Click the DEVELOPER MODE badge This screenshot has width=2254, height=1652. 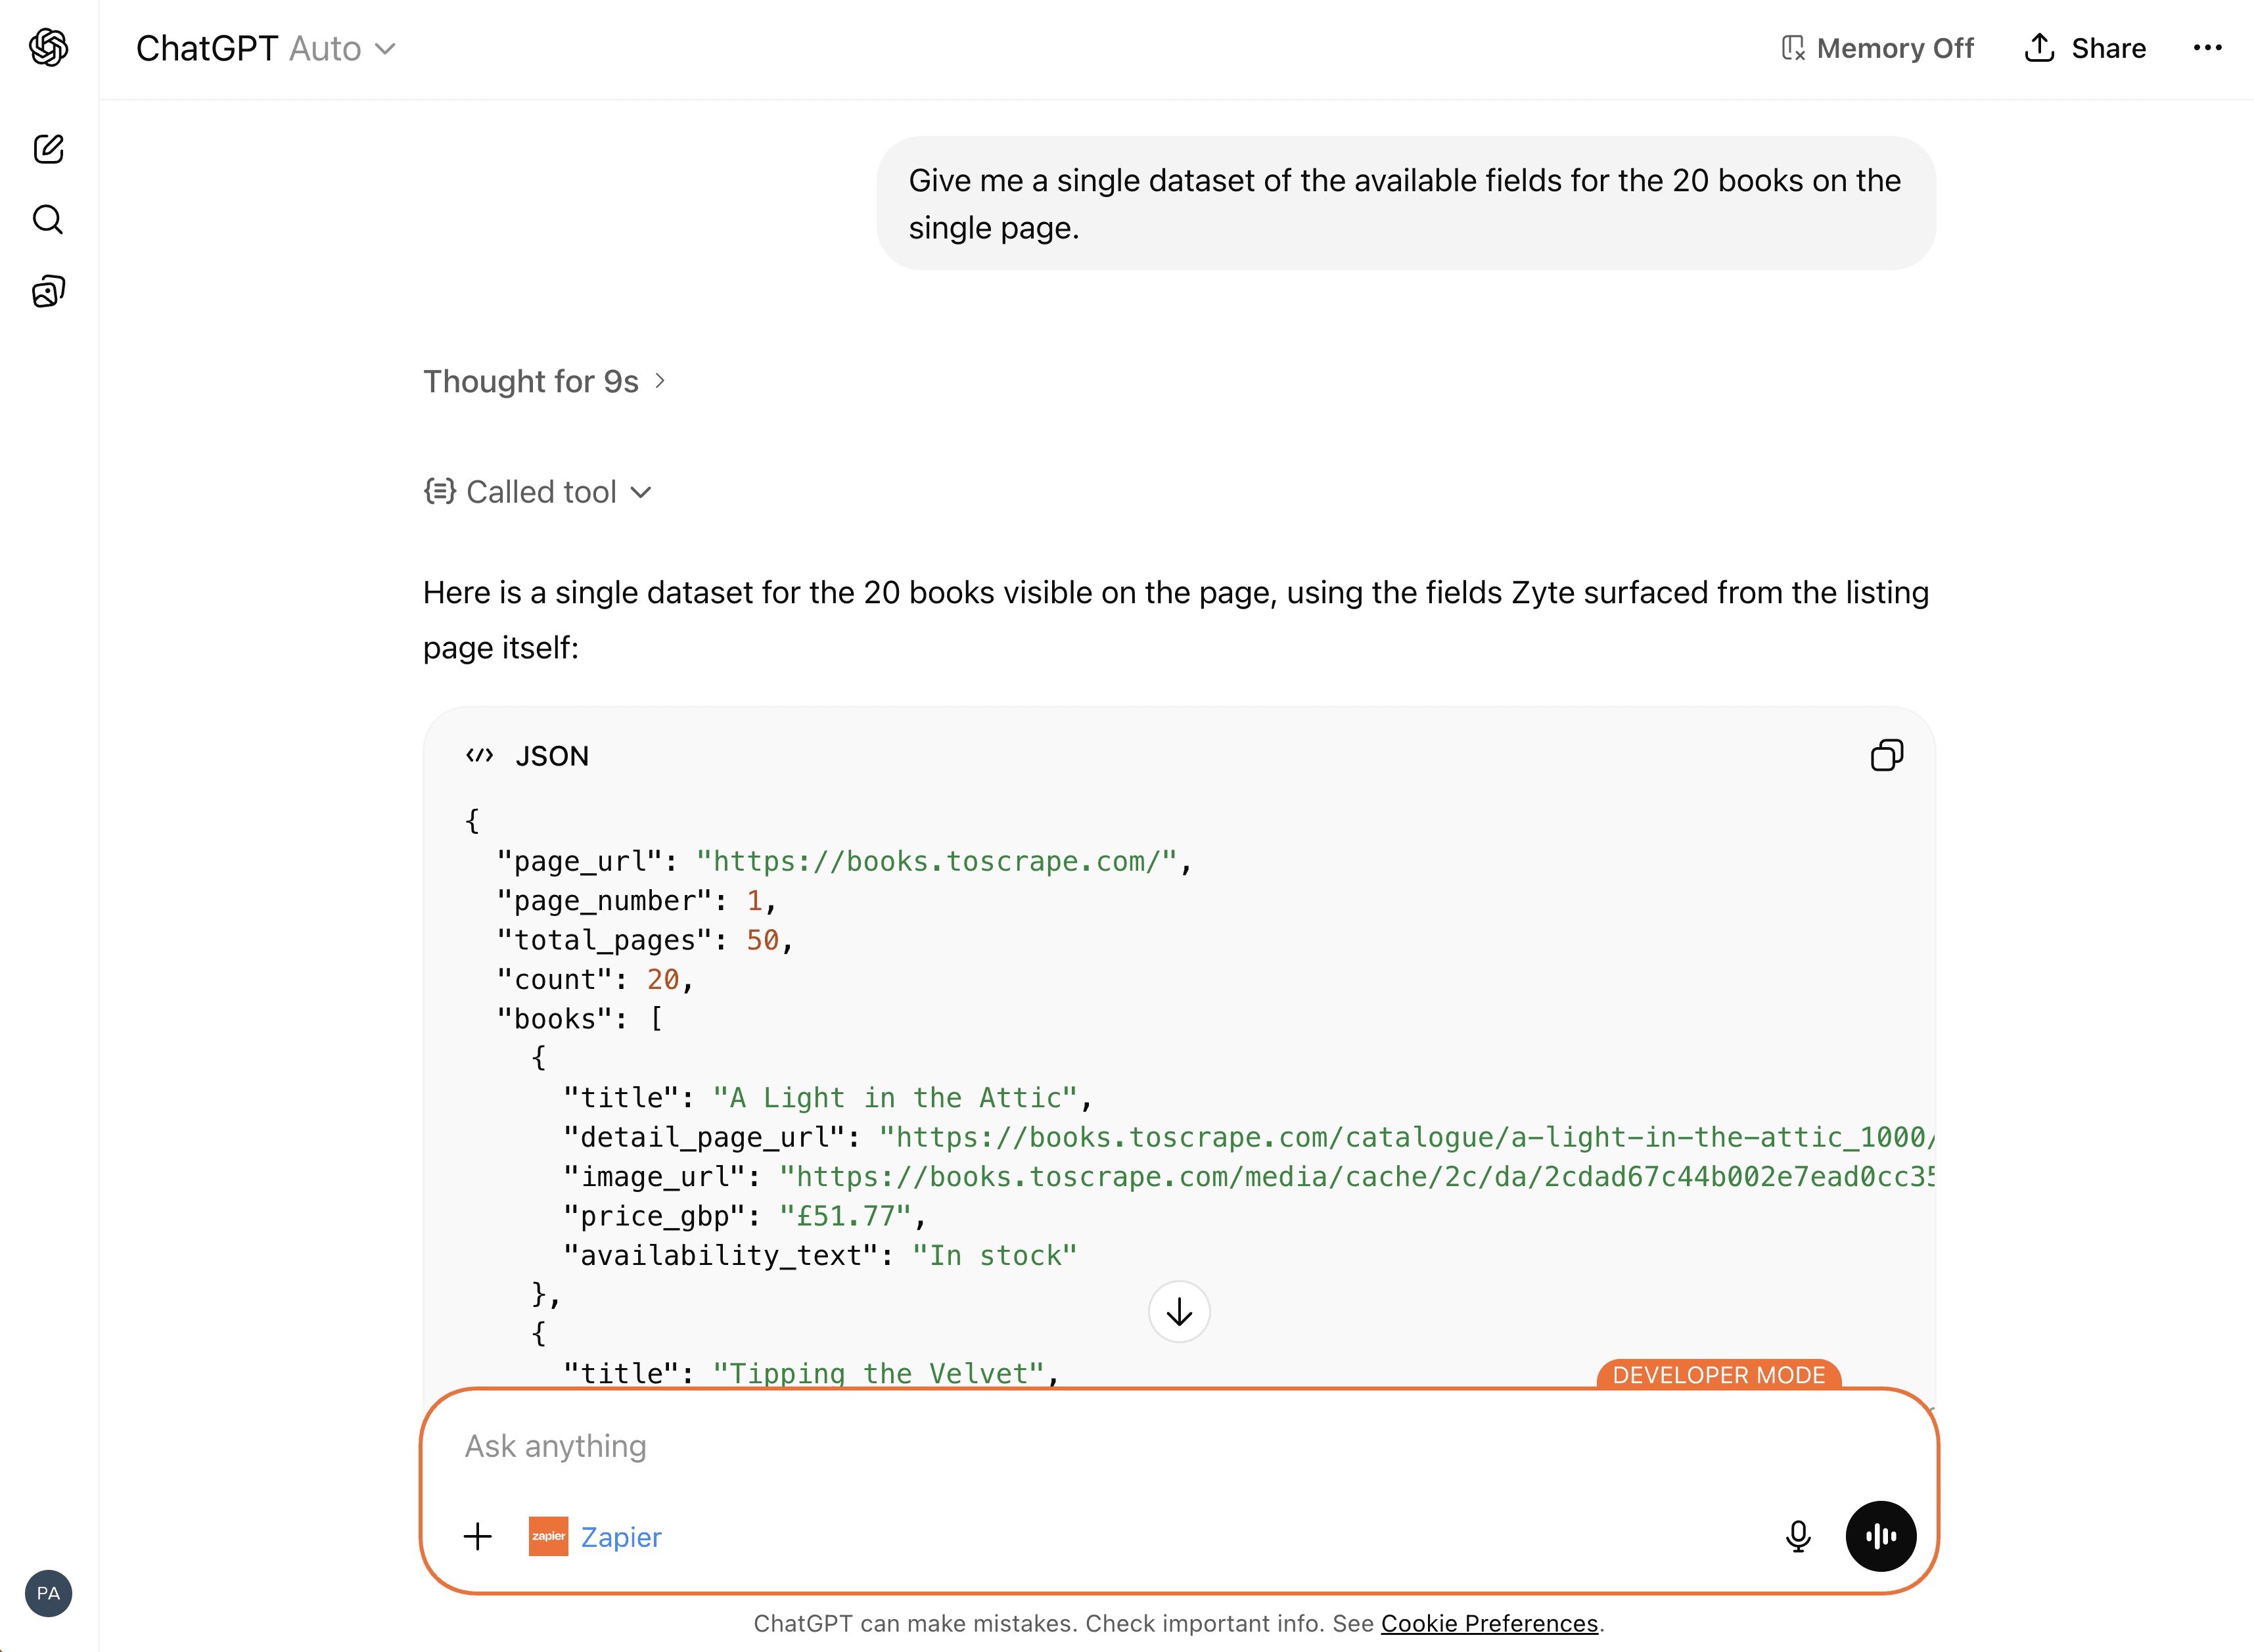[x=1718, y=1375]
